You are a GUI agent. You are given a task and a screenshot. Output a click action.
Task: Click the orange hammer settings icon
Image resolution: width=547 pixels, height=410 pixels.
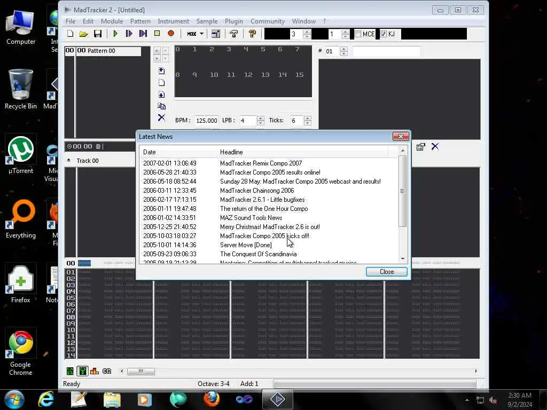coord(252,34)
